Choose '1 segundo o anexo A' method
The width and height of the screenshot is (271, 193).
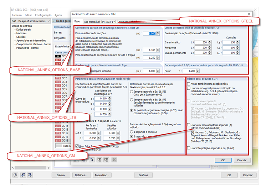[132, 132]
